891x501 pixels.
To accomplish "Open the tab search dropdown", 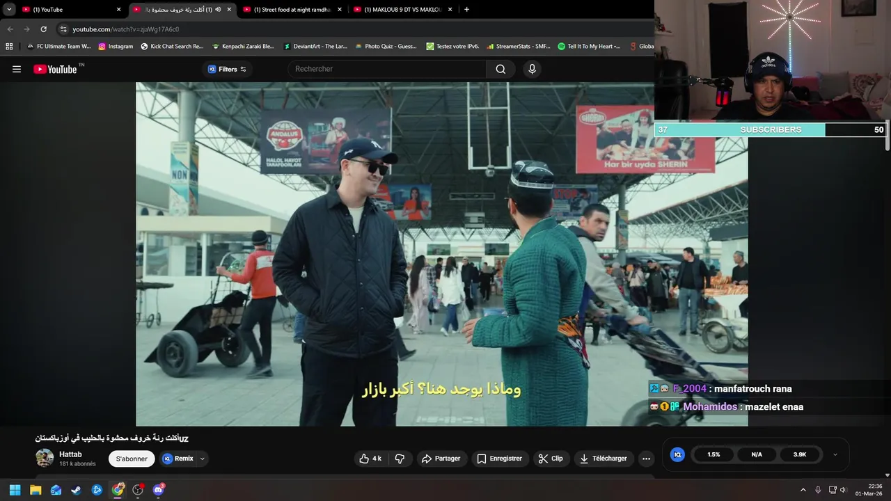I will (x=9, y=10).
